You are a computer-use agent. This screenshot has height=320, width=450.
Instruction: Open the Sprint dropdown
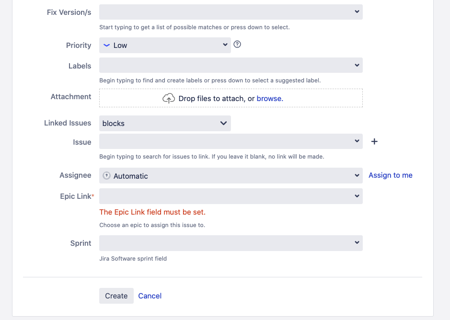click(357, 243)
